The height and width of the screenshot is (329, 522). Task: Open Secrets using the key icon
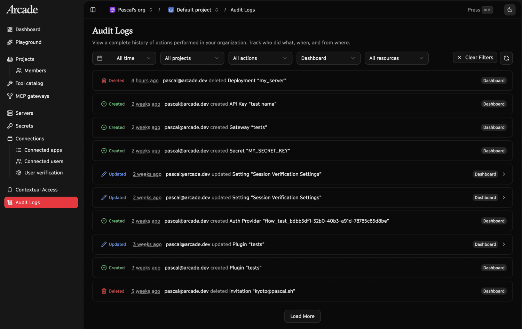9,126
